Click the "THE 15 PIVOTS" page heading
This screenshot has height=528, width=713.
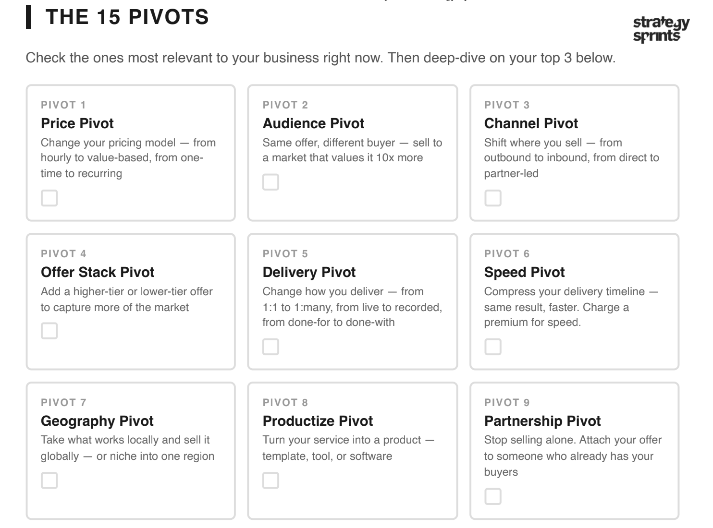(x=127, y=17)
